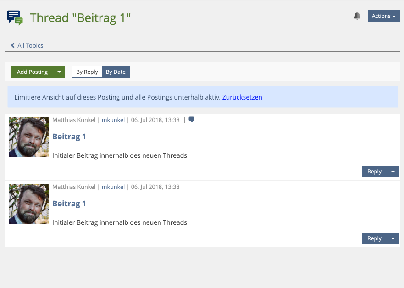Viewport: 404px width, 288px height.
Task: Click the notification bell icon
Action: [357, 16]
